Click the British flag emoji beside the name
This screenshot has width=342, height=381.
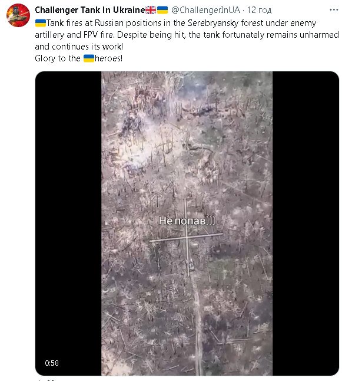pyautogui.click(x=151, y=10)
